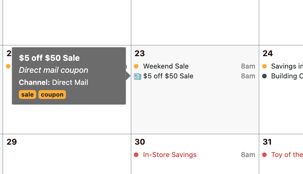Click the 8am time of Weekend Sale
This screenshot has height=174, width=303.
(x=248, y=66)
